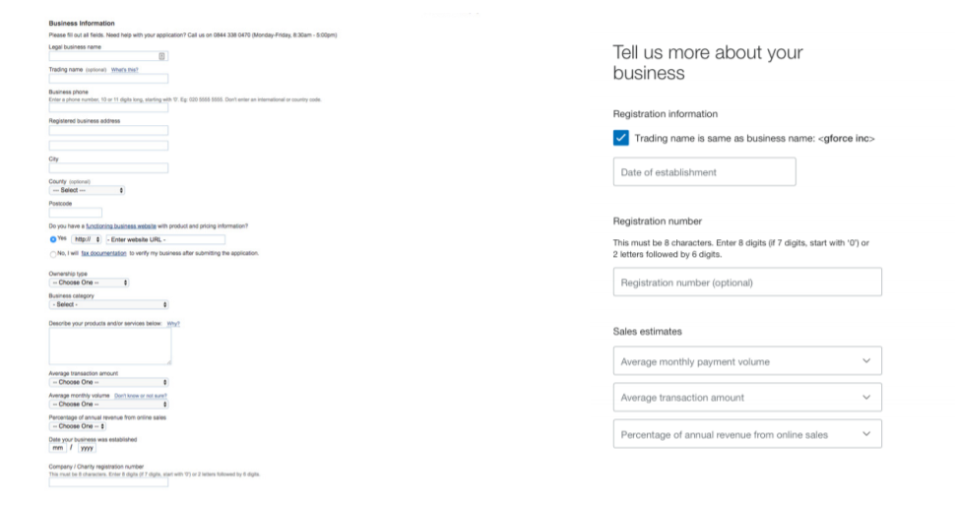This screenshot has width=955, height=505.
Task: Open the http:// protocol dropdown
Action: [x=87, y=239]
